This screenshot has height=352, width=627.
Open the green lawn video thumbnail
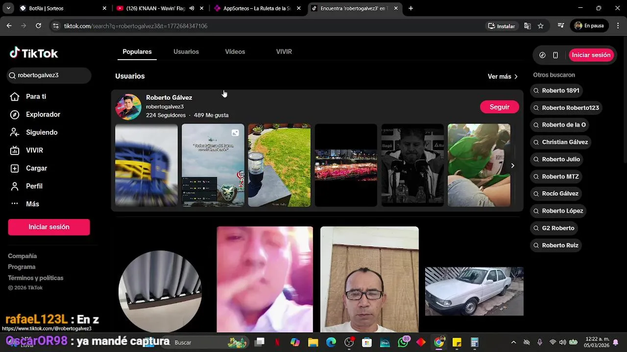279,165
